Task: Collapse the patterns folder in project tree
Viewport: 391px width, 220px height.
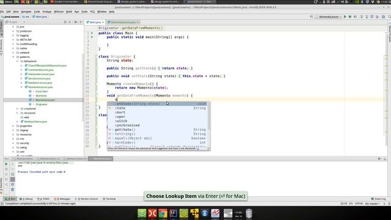Action: pos(13,57)
